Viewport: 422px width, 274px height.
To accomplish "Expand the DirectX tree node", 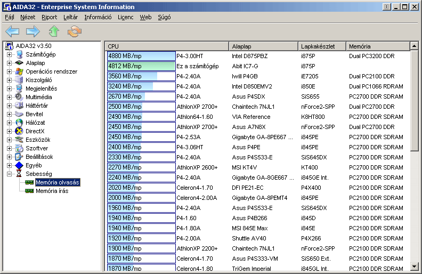I will [x=9, y=131].
